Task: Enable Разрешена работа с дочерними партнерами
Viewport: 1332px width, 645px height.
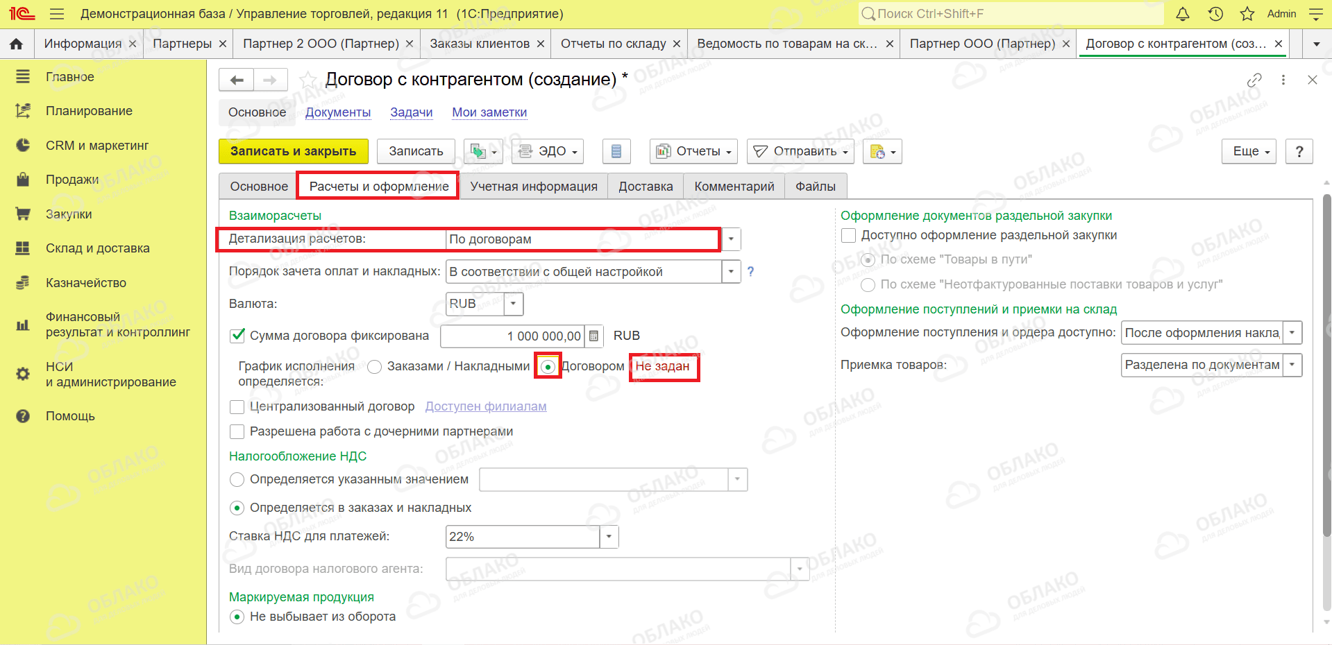Action: (237, 431)
